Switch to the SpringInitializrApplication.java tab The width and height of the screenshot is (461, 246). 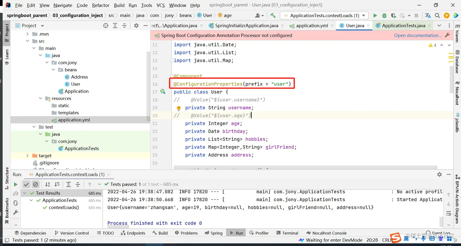(x=246, y=26)
